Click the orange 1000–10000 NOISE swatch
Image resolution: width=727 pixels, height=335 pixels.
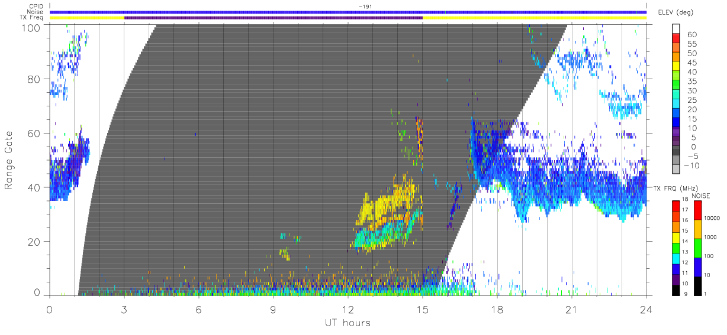[x=697, y=229]
